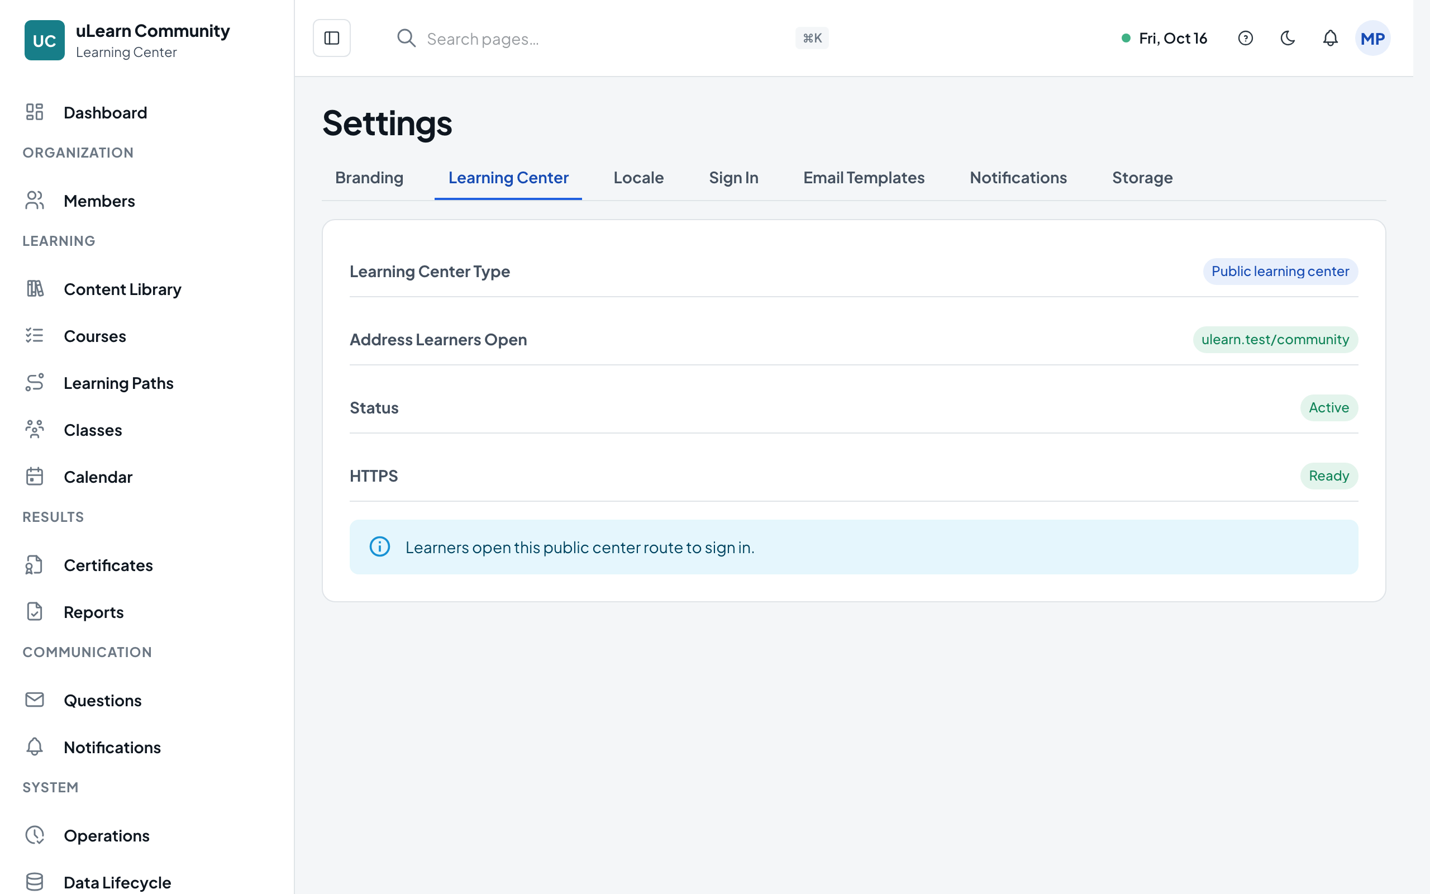
Task: Select the Learning Center tab
Action: coord(508,178)
